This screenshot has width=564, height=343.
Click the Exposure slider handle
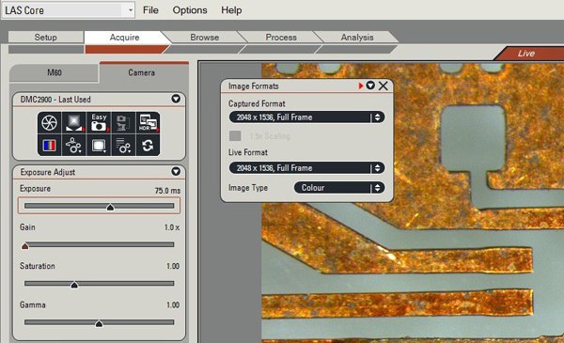click(x=110, y=207)
